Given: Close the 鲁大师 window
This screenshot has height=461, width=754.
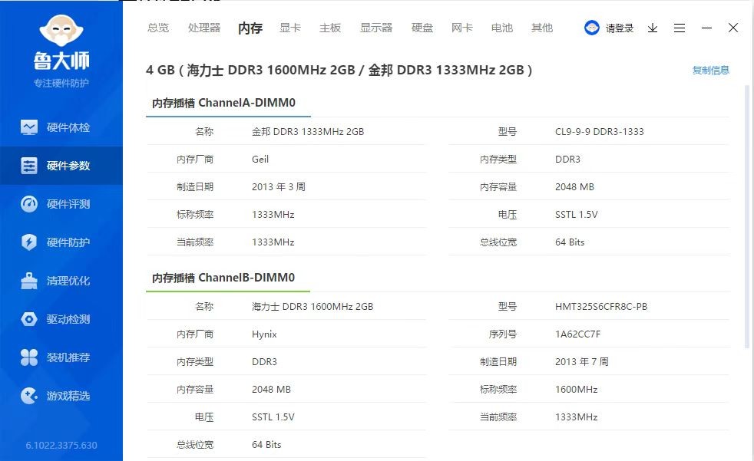Looking at the screenshot, I should (733, 28).
